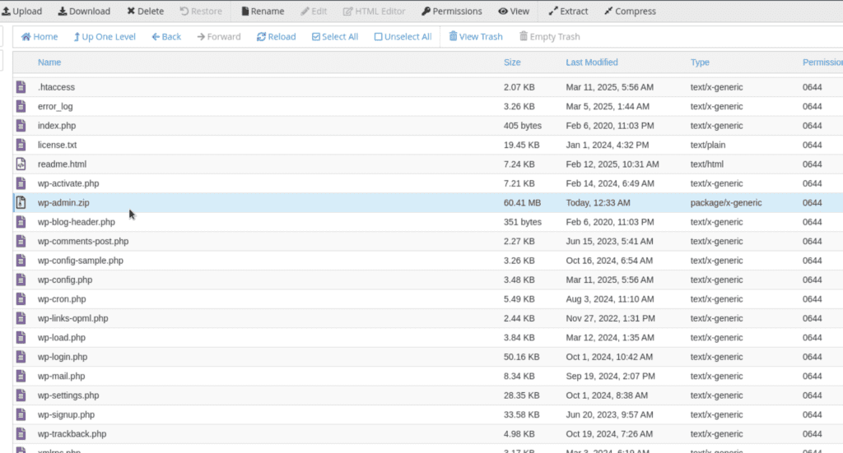The height and width of the screenshot is (453, 843).
Task: Click the Upload toolbar button
Action: click(22, 12)
